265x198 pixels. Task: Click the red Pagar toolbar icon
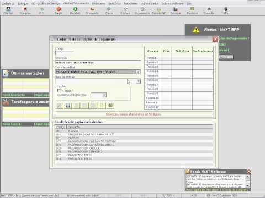pyautogui.click(x=59, y=10)
